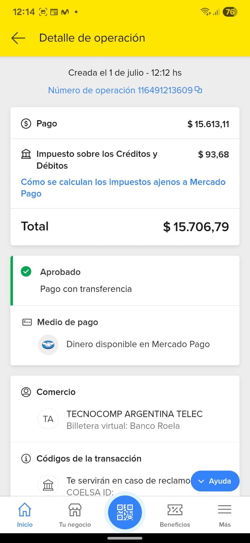
Task: Tap the back arrow icon
Action: click(x=18, y=38)
